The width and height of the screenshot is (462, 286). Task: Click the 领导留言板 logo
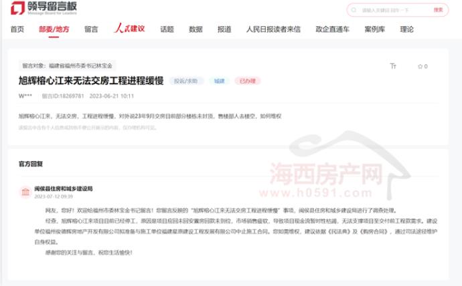44,7
